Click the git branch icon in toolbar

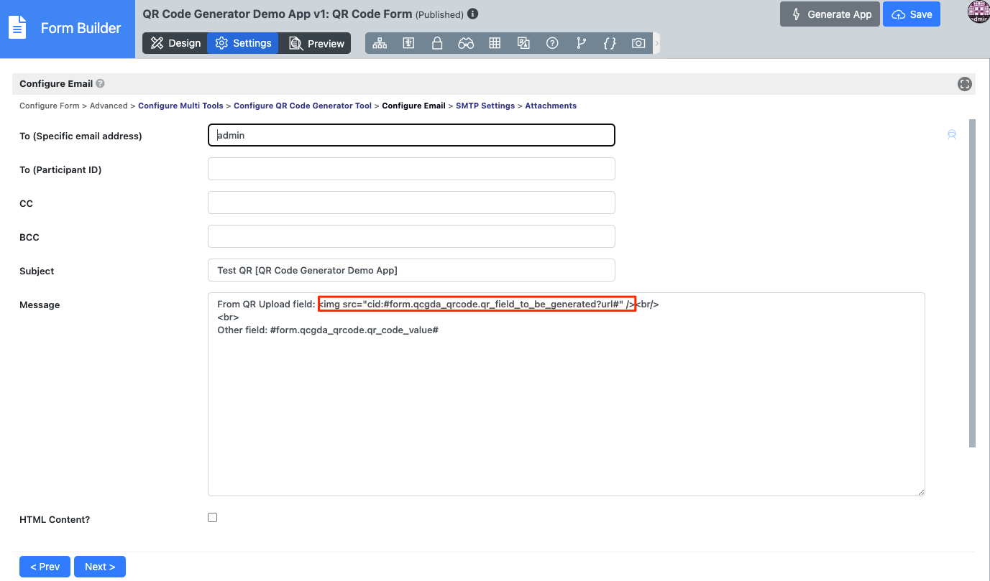click(x=581, y=43)
